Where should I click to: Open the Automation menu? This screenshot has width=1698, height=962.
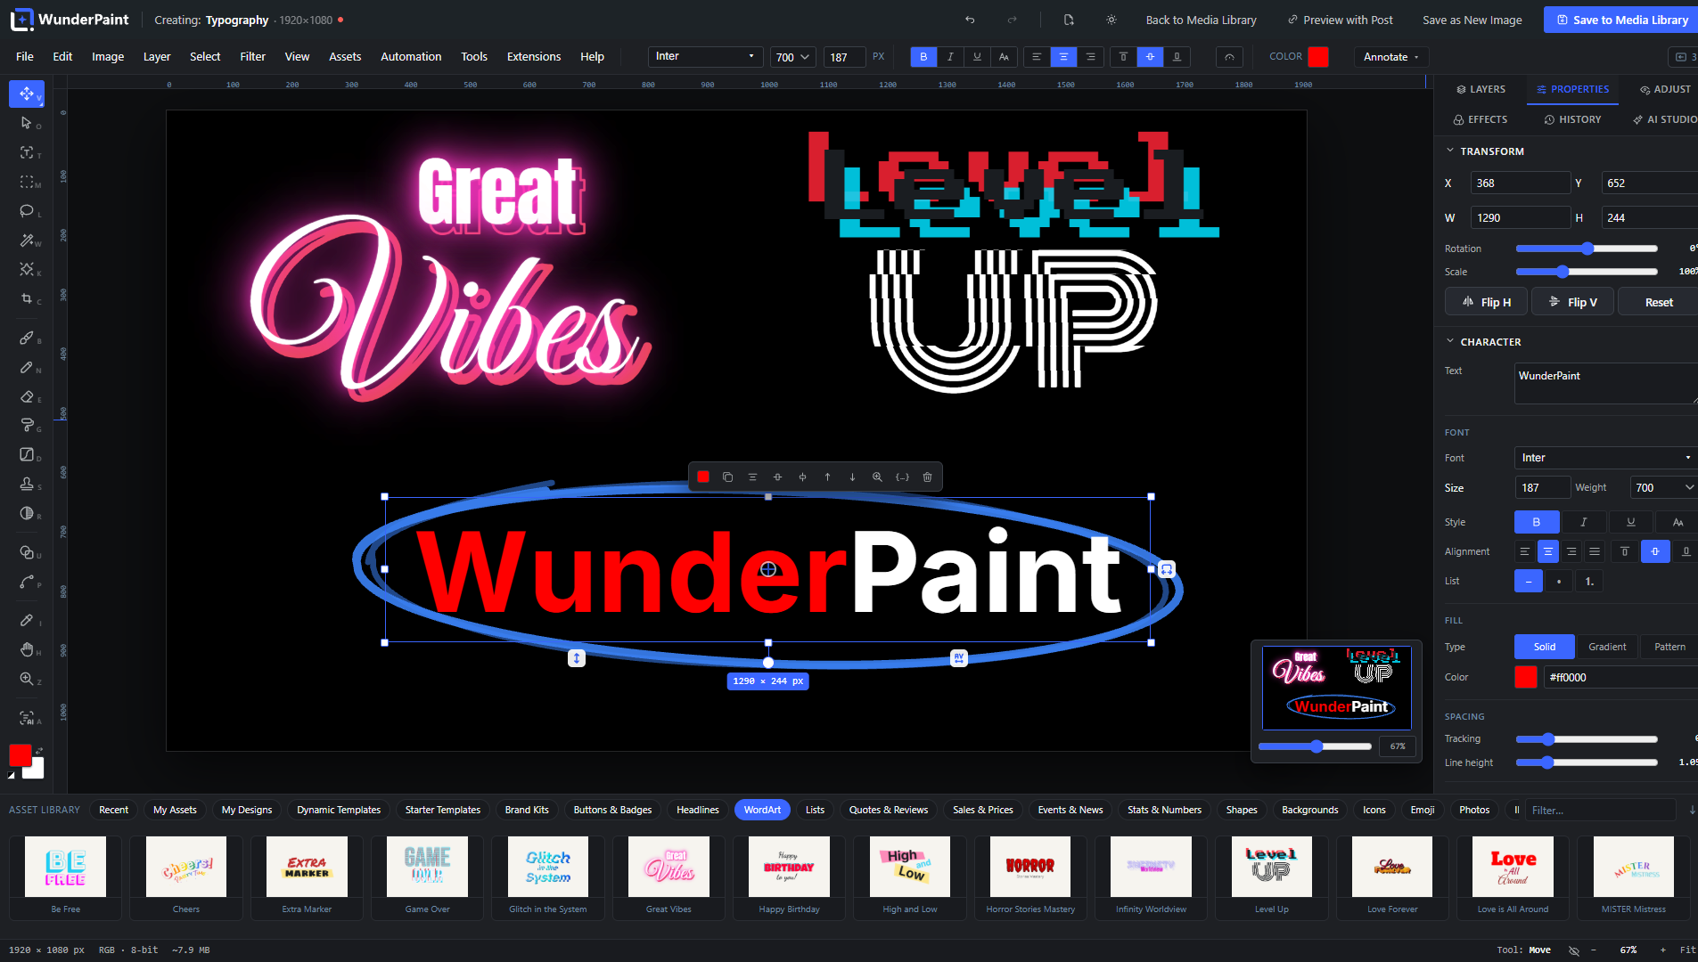click(411, 57)
